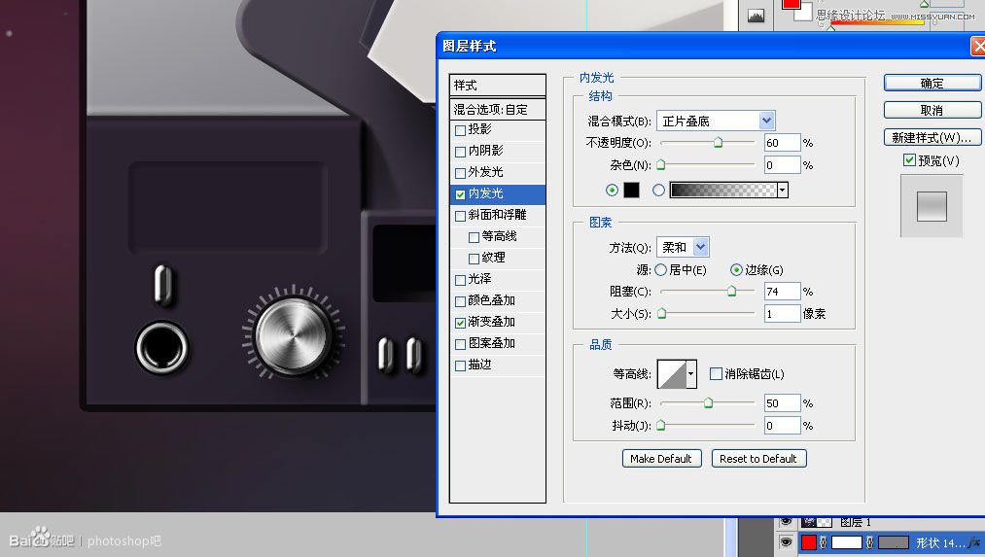This screenshot has width=985, height=557.
Task: Choose 边缘 edge source radio
Action: pos(736,270)
